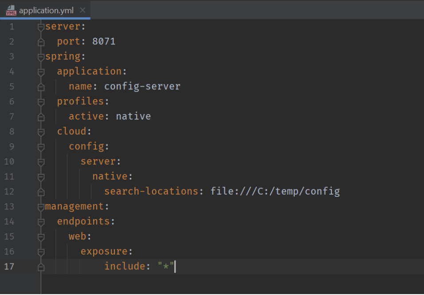
Task: Collapse the profiles section in the gutter
Action: click(40, 101)
